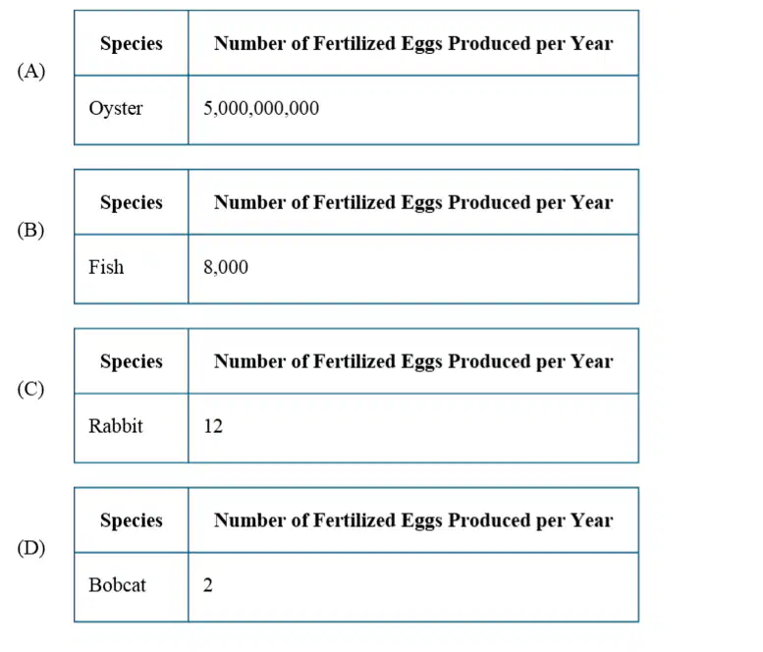
Task: Click Species header in Fish table
Action: point(132,202)
